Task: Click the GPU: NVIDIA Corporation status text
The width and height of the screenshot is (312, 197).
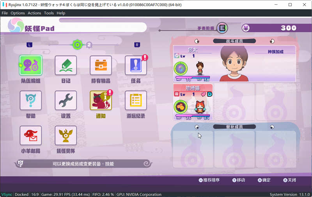Action: point(139,194)
